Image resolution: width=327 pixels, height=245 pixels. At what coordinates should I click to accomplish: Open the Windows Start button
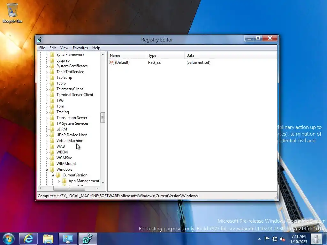pyautogui.click(x=9, y=239)
